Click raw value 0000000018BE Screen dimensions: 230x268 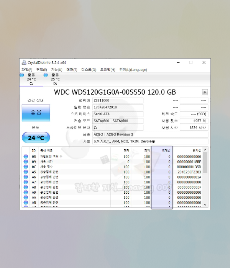[189, 162]
